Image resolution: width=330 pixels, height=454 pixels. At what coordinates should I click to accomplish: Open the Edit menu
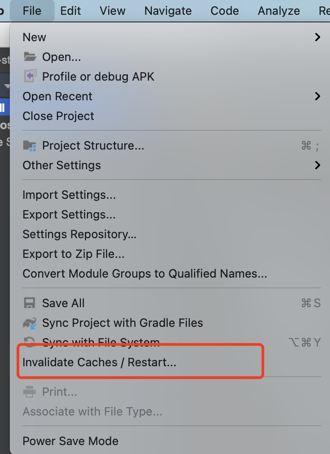click(71, 11)
